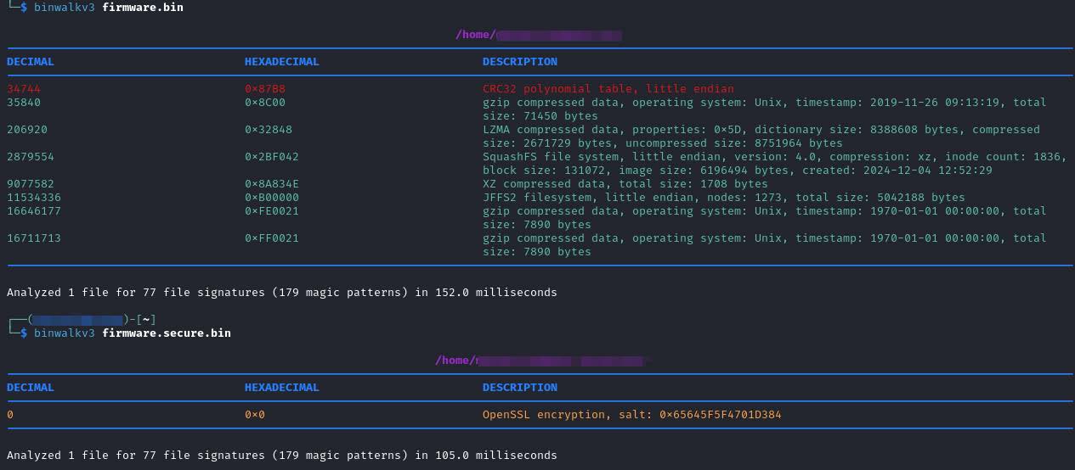The width and height of the screenshot is (1075, 470).
Task: Click the firmware.bin filename in the command
Action: 142,7
